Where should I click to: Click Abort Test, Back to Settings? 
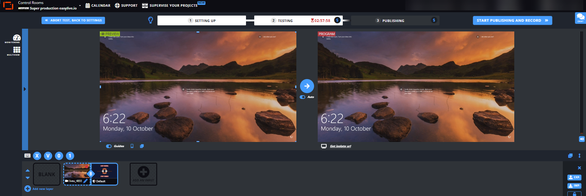pos(73,20)
